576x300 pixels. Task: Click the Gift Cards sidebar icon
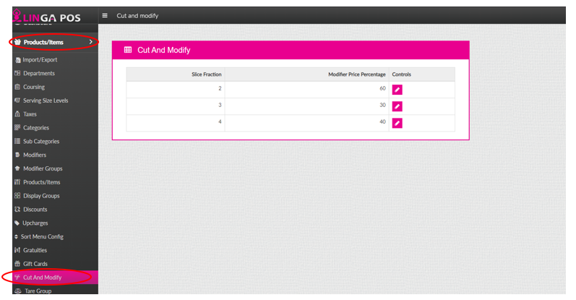click(x=17, y=264)
